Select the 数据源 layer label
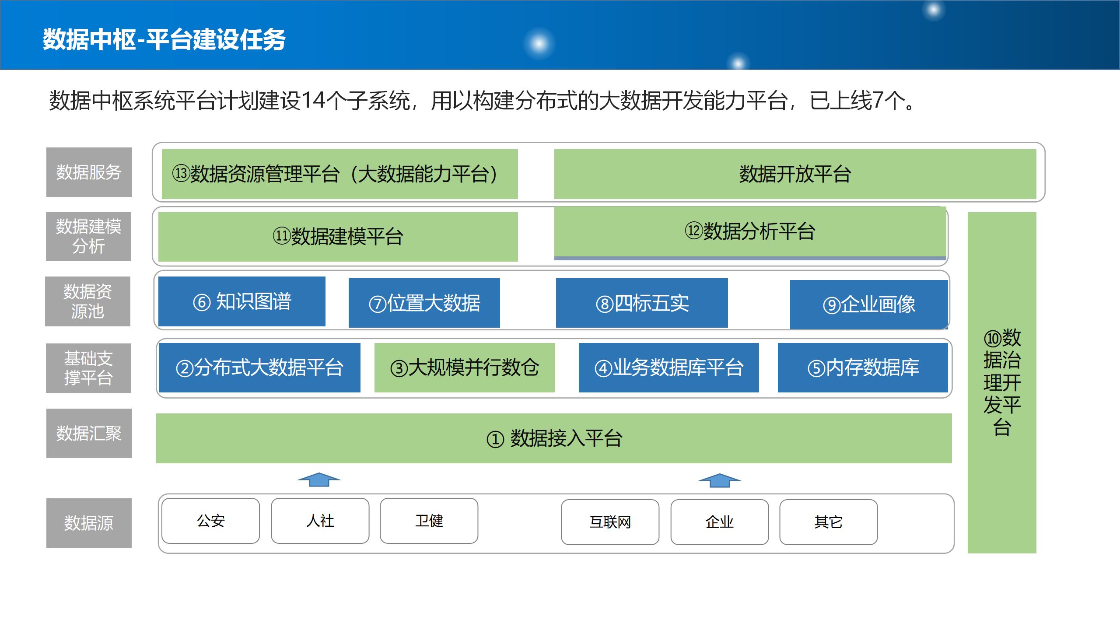 click(89, 523)
